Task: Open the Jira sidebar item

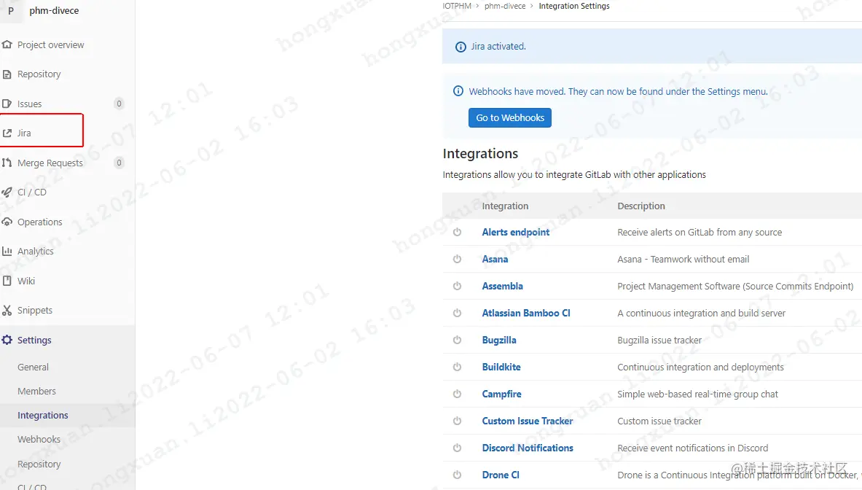Action: 24,133
